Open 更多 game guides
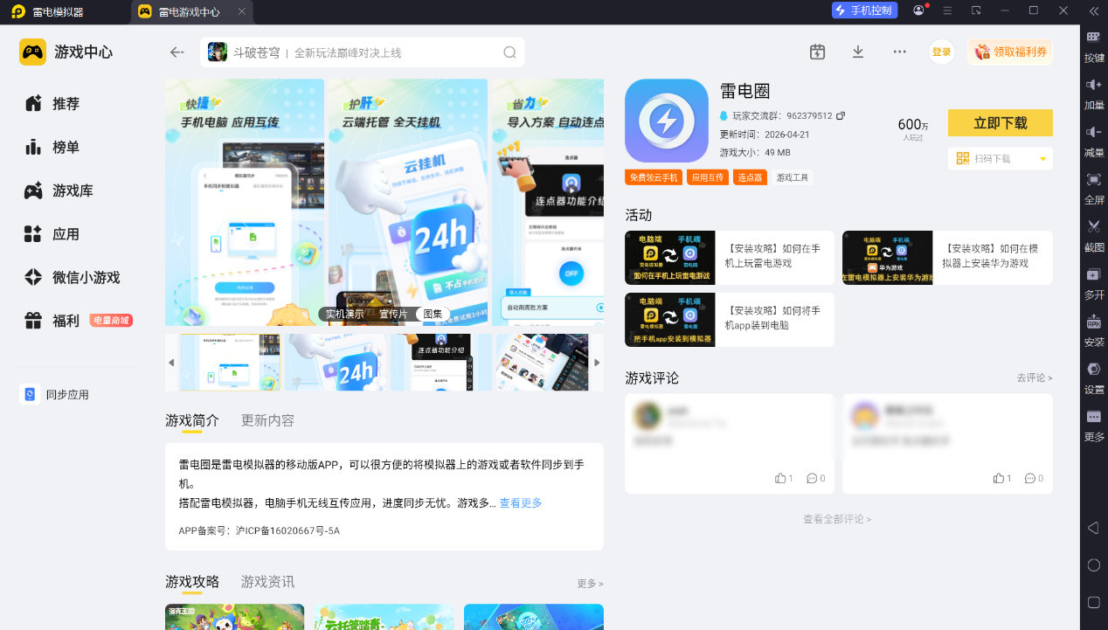This screenshot has height=630, width=1108. (590, 583)
